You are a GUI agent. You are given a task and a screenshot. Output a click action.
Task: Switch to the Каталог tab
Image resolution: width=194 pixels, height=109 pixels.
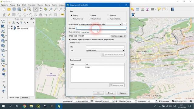click(25, 97)
